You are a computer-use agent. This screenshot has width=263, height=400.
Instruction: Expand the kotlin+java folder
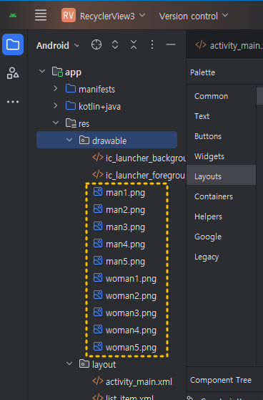click(56, 105)
